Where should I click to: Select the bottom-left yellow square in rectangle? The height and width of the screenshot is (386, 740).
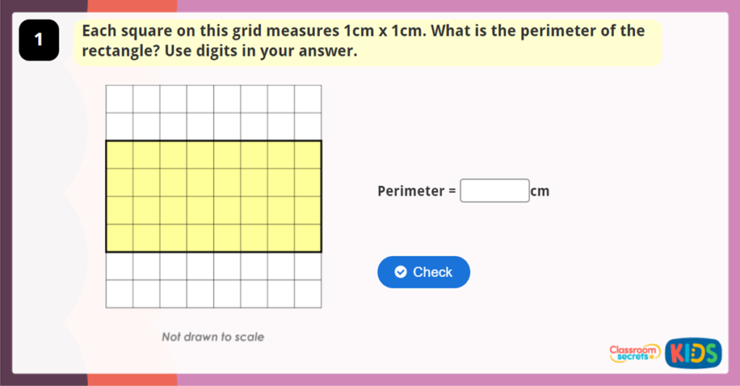119,238
